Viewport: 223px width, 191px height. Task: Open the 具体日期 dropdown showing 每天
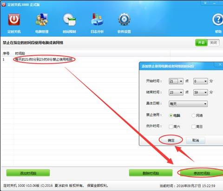[x=188, y=104]
